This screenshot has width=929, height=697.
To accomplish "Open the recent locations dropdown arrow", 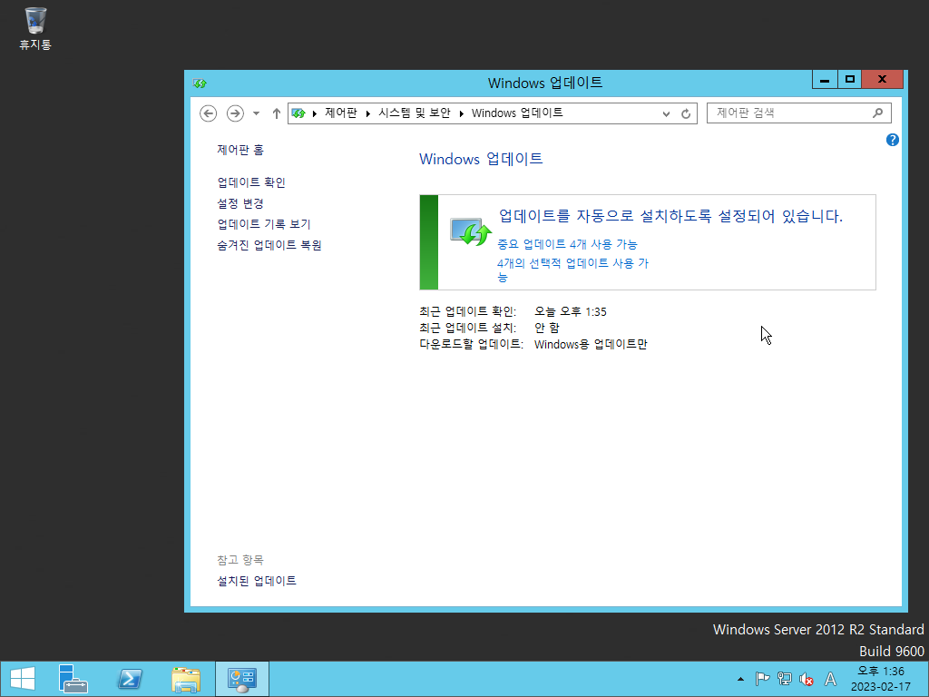I will pos(256,113).
